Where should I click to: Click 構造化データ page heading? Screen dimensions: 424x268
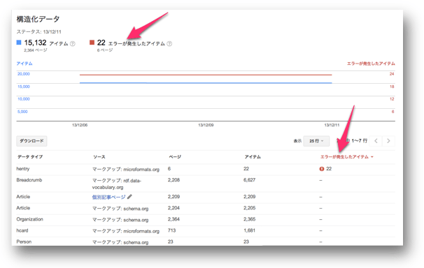coord(38,19)
